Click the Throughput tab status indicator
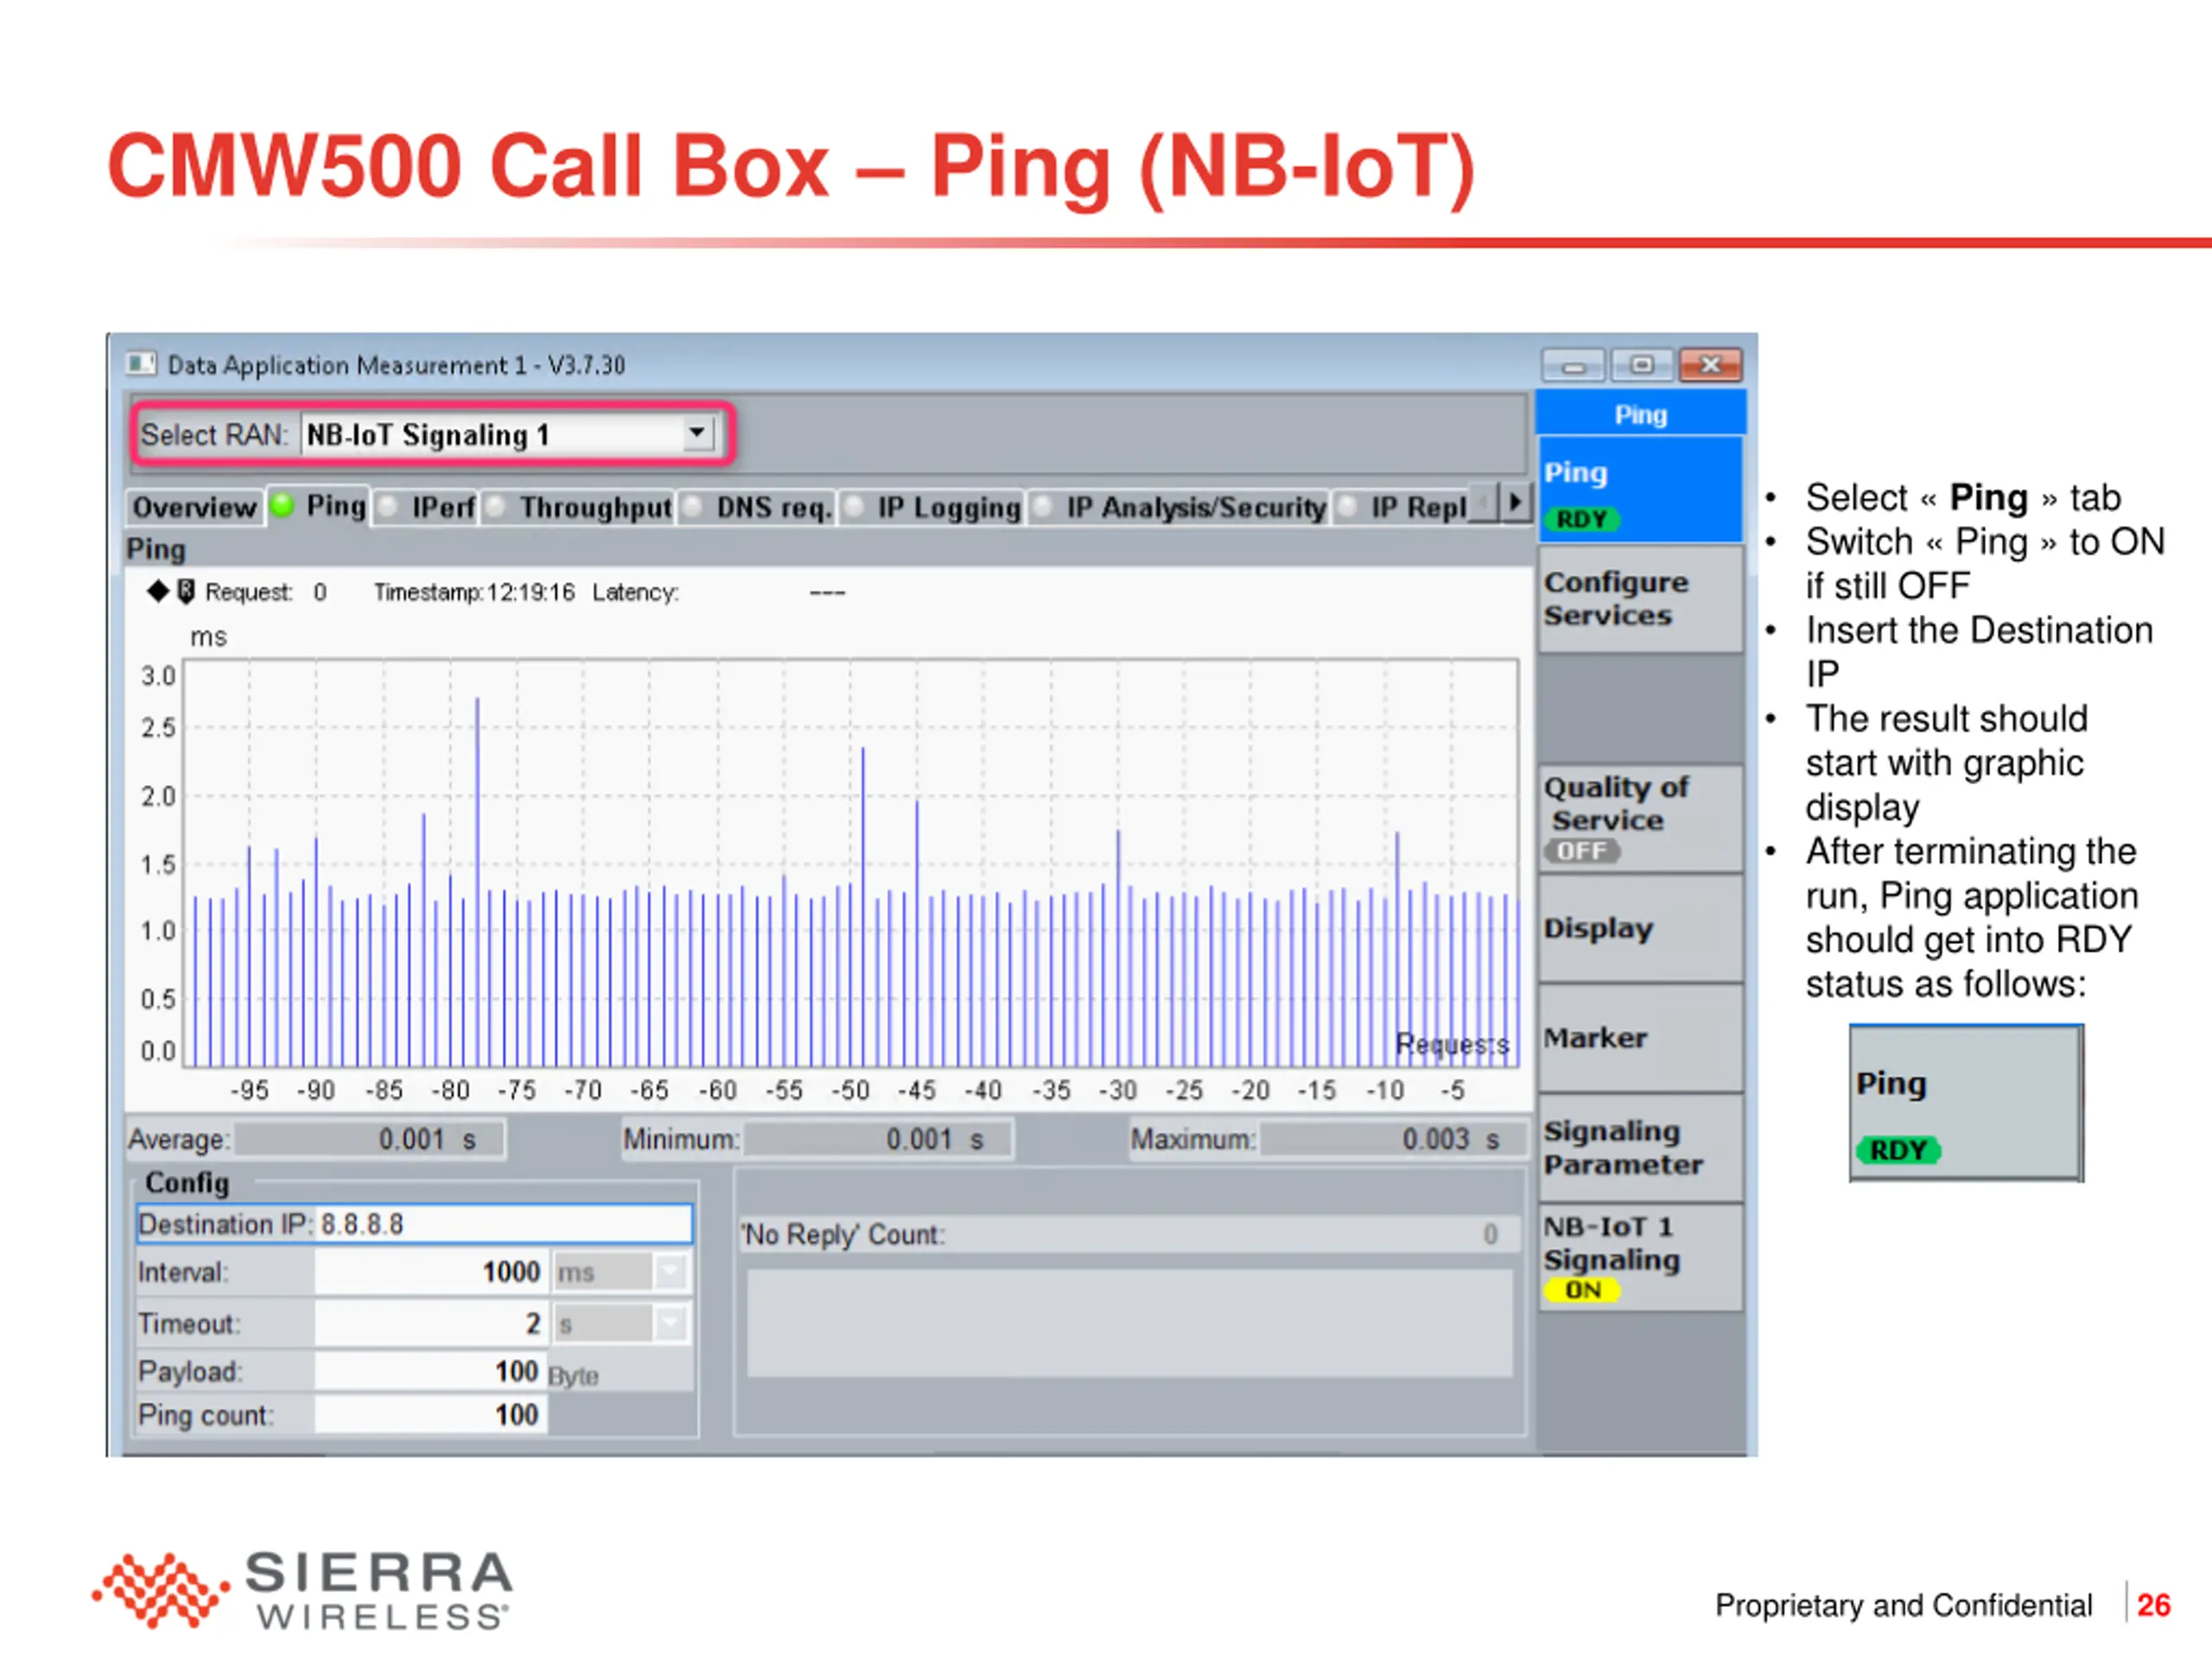The width and height of the screenshot is (2212, 1658). 496,508
